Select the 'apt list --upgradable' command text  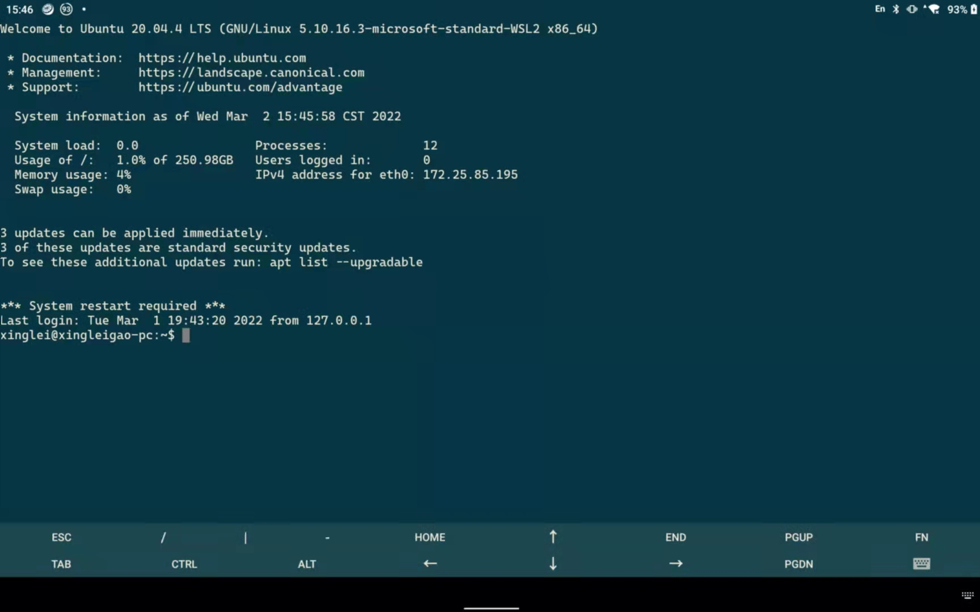point(346,262)
